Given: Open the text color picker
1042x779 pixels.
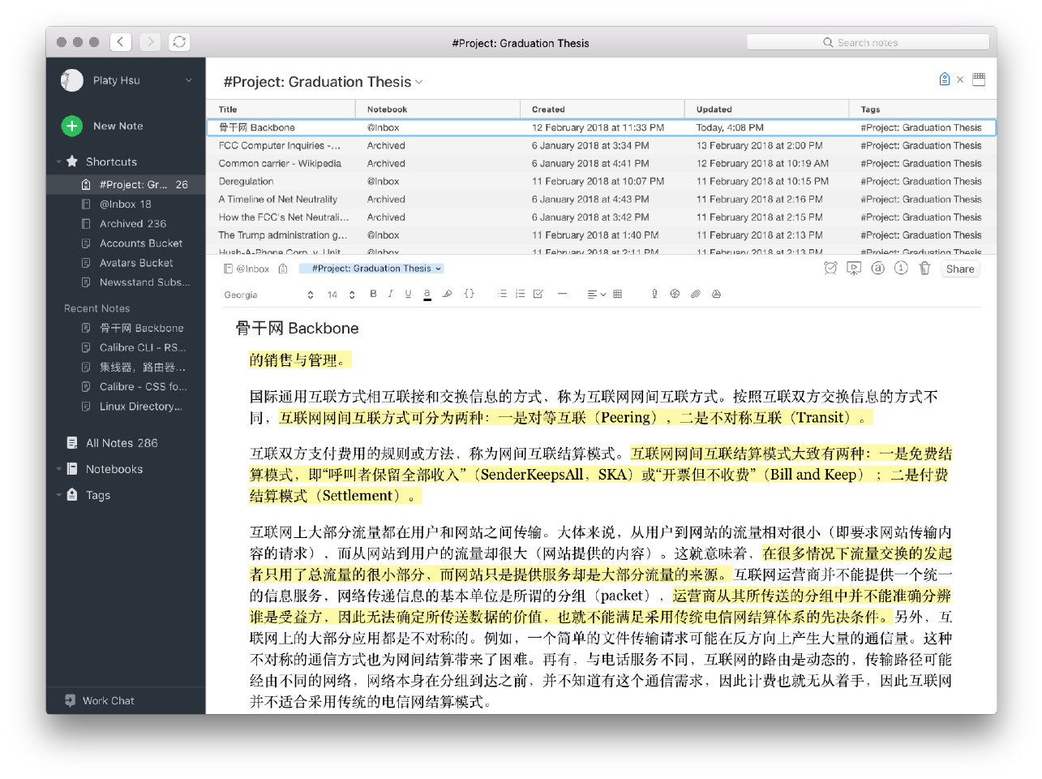Looking at the screenshot, I should pos(427,295).
